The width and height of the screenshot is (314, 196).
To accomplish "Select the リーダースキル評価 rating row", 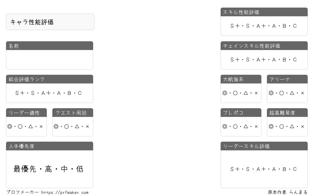I will (264, 169).
